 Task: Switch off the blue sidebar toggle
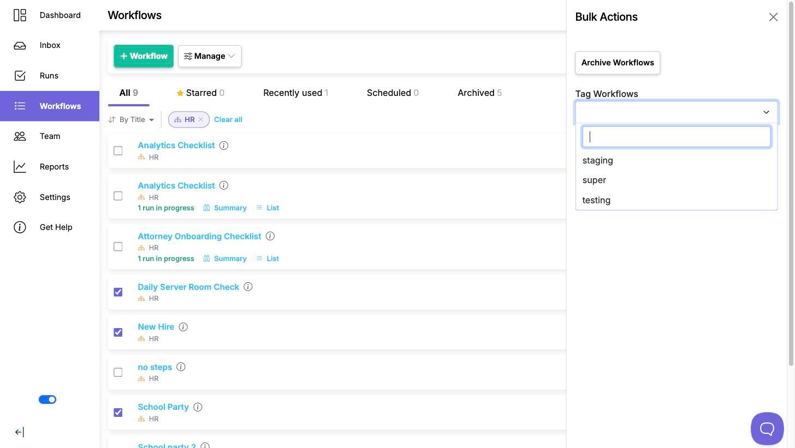pyautogui.click(x=48, y=399)
